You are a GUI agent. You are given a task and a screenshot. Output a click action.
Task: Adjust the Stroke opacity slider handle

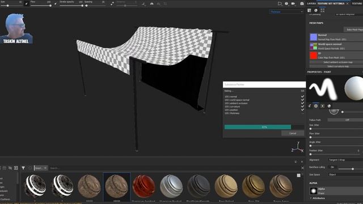pos(82,6)
